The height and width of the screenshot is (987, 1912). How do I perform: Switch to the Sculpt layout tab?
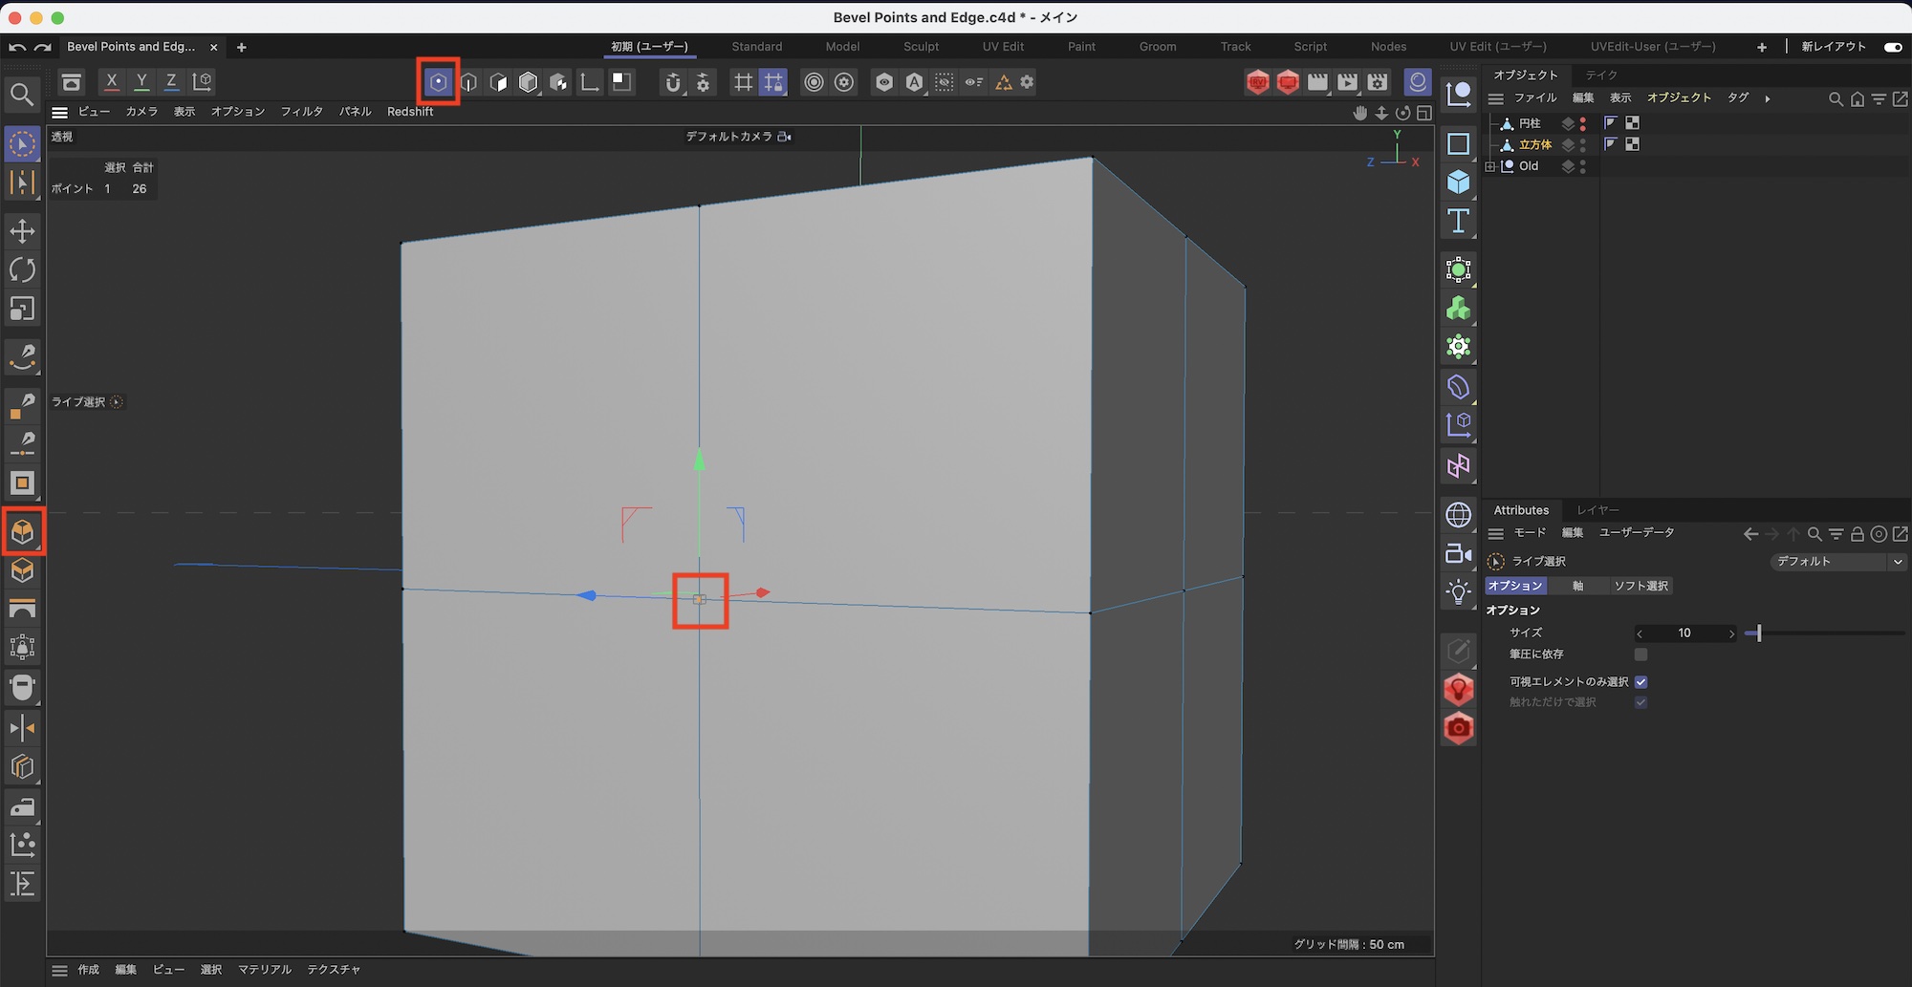tap(921, 47)
